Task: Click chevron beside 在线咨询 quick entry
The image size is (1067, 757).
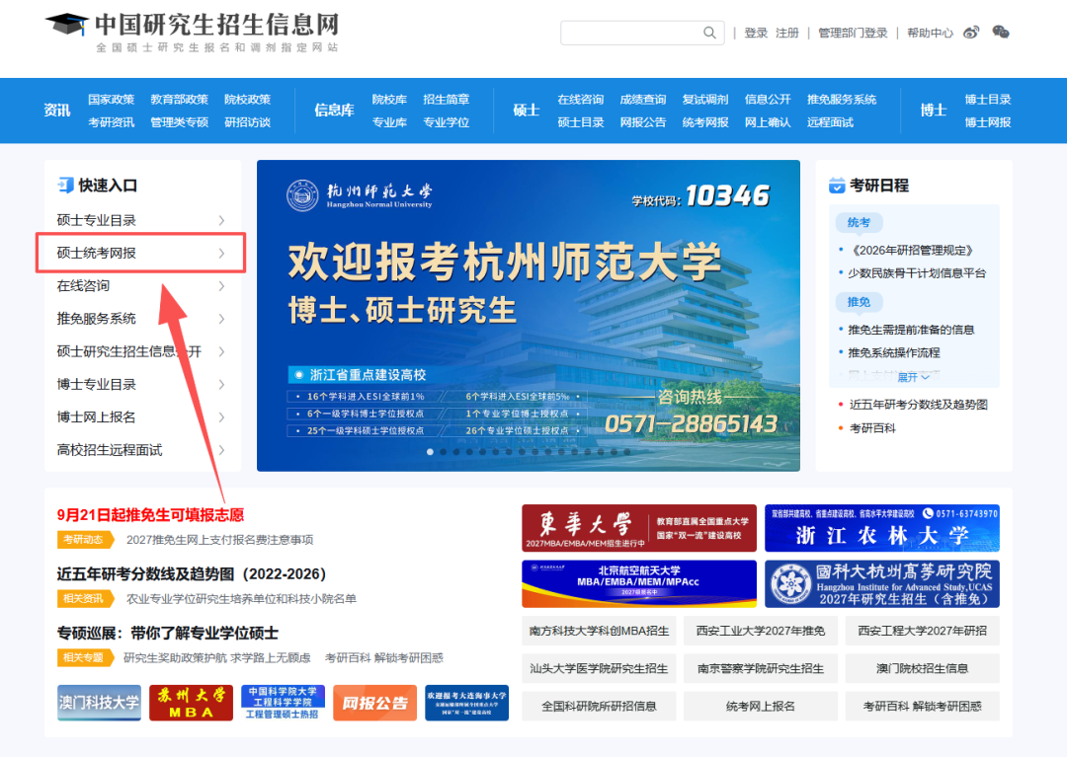Action: pos(221,286)
